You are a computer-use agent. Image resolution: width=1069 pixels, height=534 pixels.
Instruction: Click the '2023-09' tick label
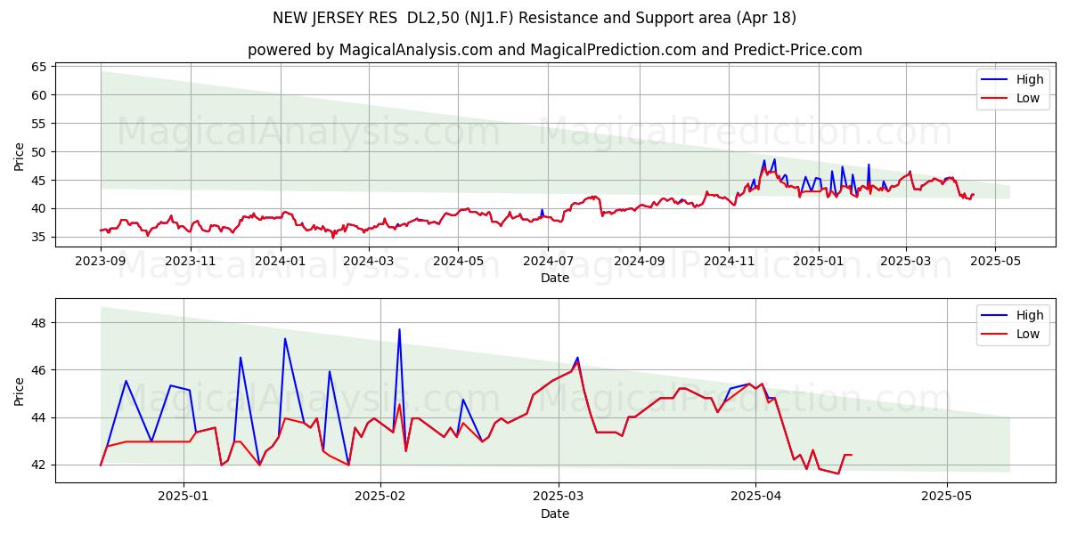point(101,261)
